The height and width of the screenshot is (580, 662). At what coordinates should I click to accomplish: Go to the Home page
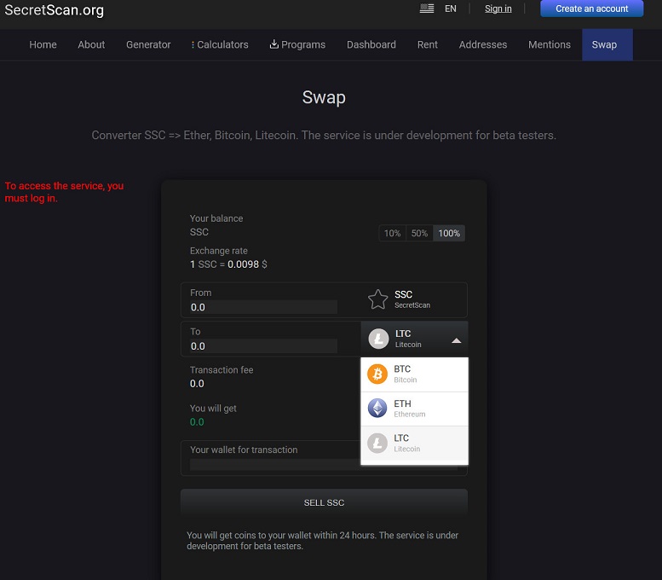coord(43,44)
